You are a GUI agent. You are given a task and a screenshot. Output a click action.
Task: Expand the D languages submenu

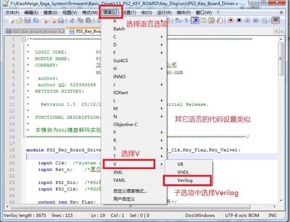[134, 45]
